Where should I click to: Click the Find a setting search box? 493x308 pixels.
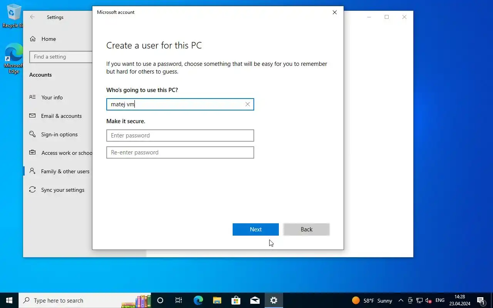click(x=61, y=57)
